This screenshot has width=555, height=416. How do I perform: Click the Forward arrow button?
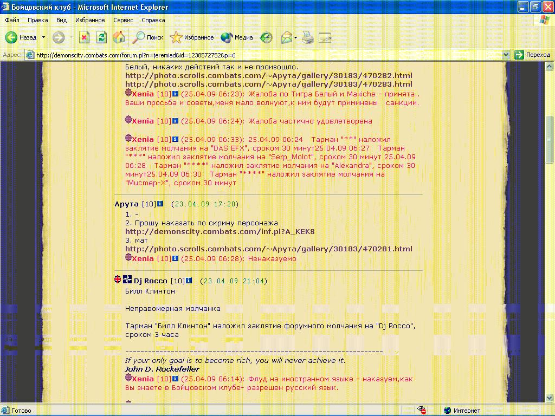pyautogui.click(x=59, y=37)
